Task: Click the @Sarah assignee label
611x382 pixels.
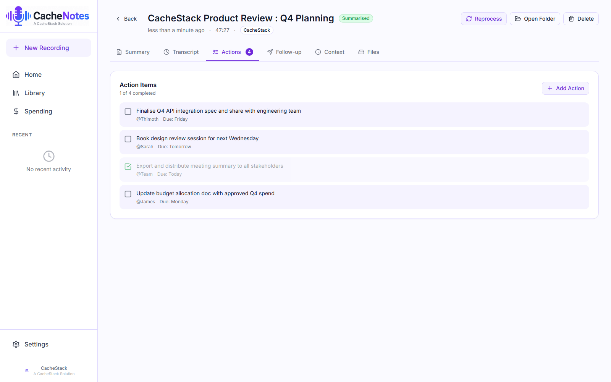Action: 145,147
